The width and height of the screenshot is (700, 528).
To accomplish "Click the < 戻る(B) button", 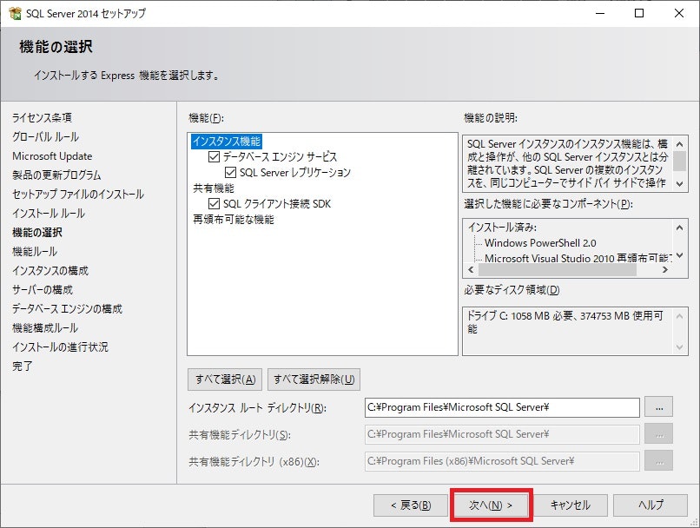I will pyautogui.click(x=411, y=505).
